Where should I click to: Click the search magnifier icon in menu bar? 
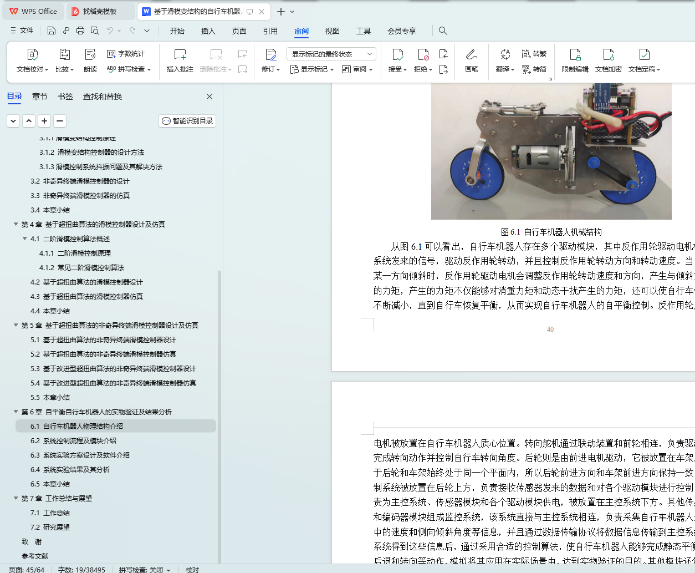[443, 31]
